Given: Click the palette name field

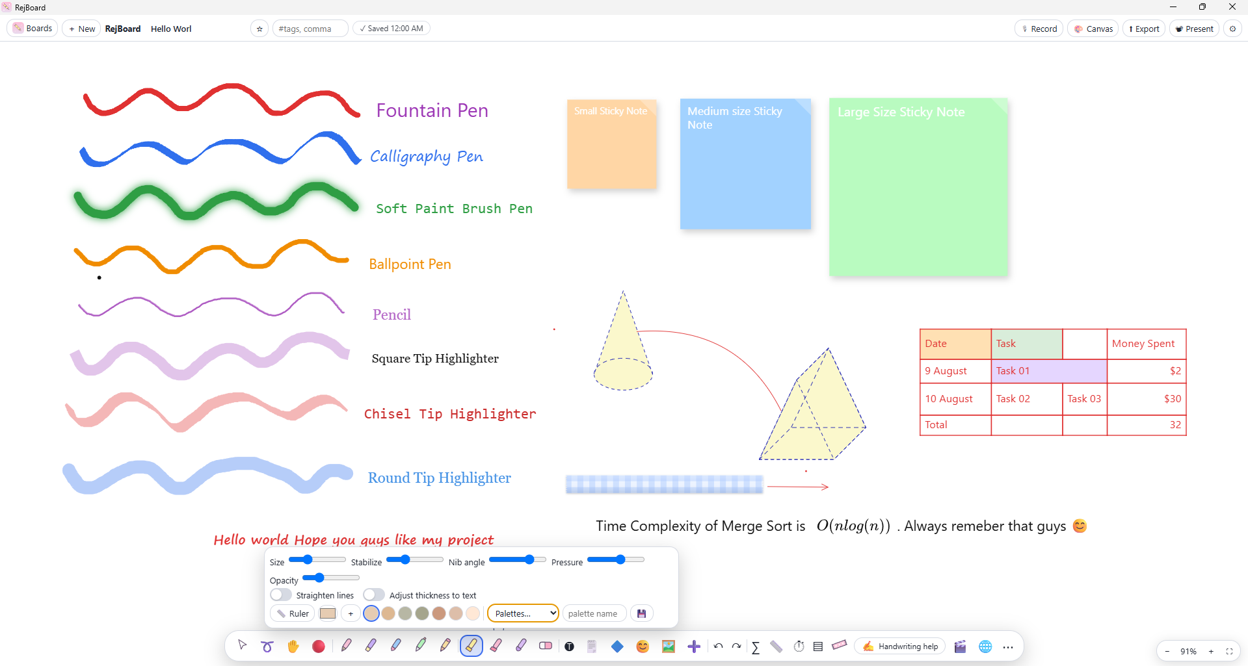Looking at the screenshot, I should [594, 613].
